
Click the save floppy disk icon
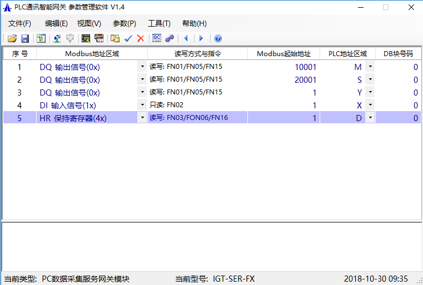[x=24, y=38]
